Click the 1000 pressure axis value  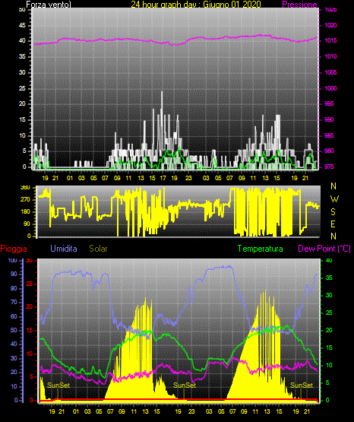tap(330, 88)
